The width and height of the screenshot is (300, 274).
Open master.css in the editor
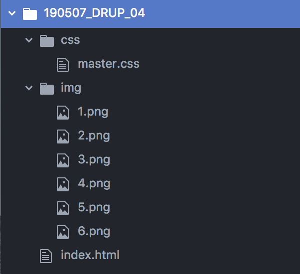(109, 64)
